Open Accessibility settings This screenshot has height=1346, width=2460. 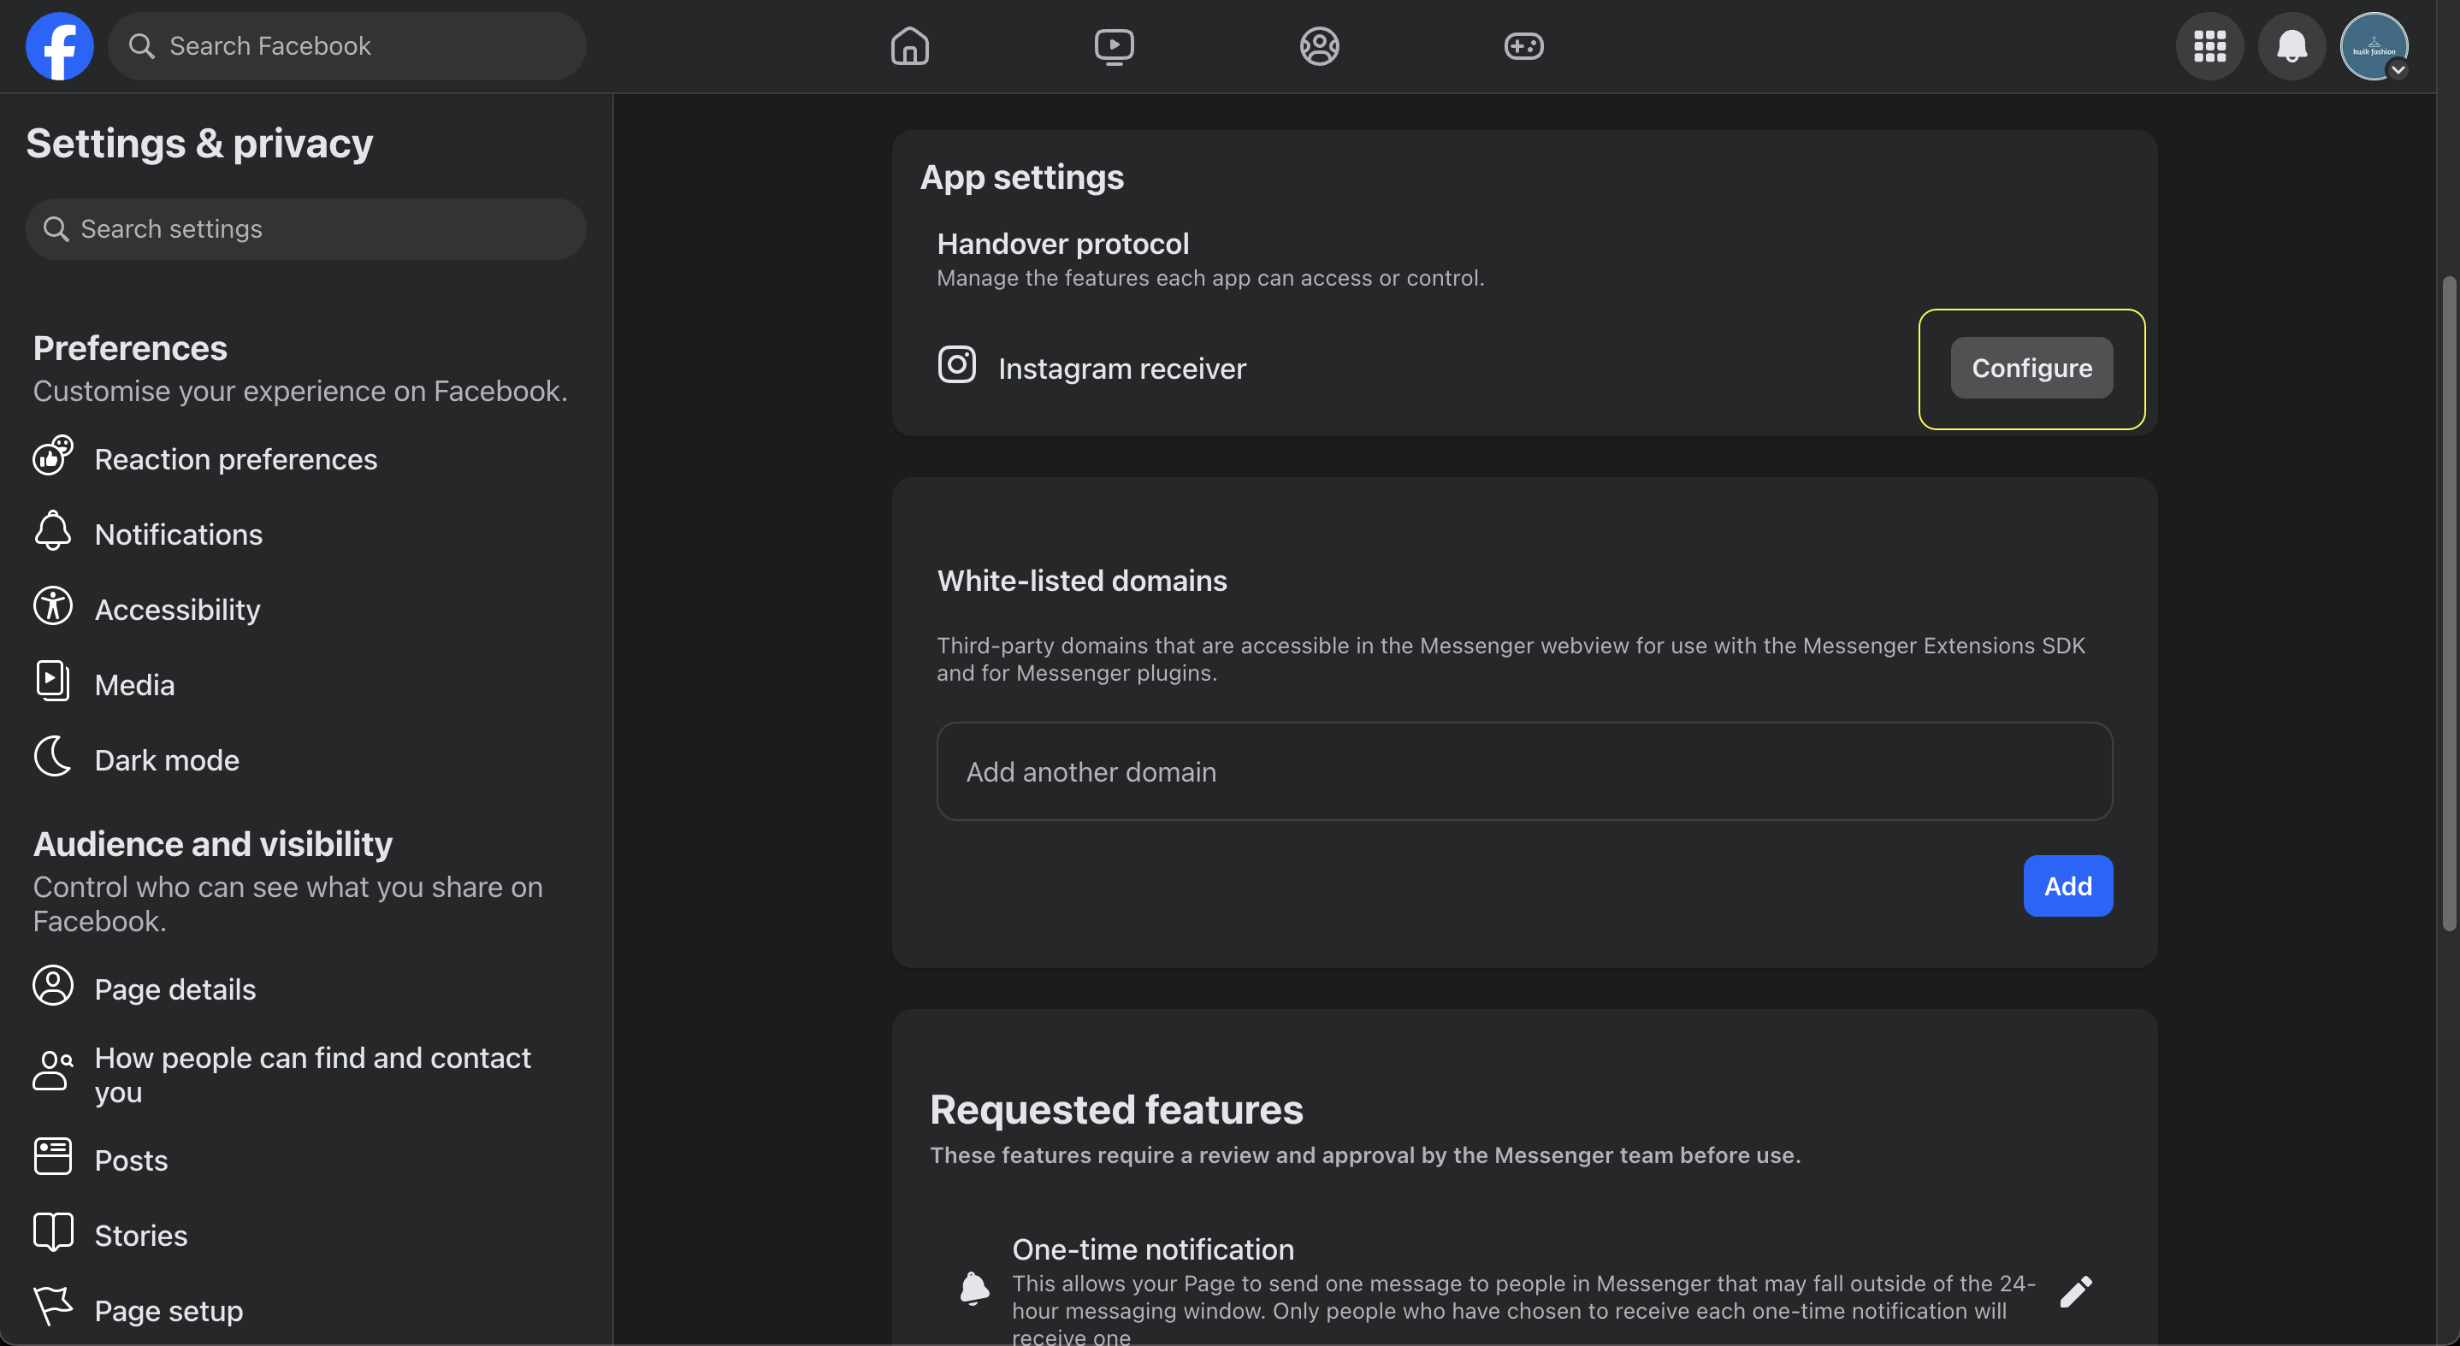305,610
